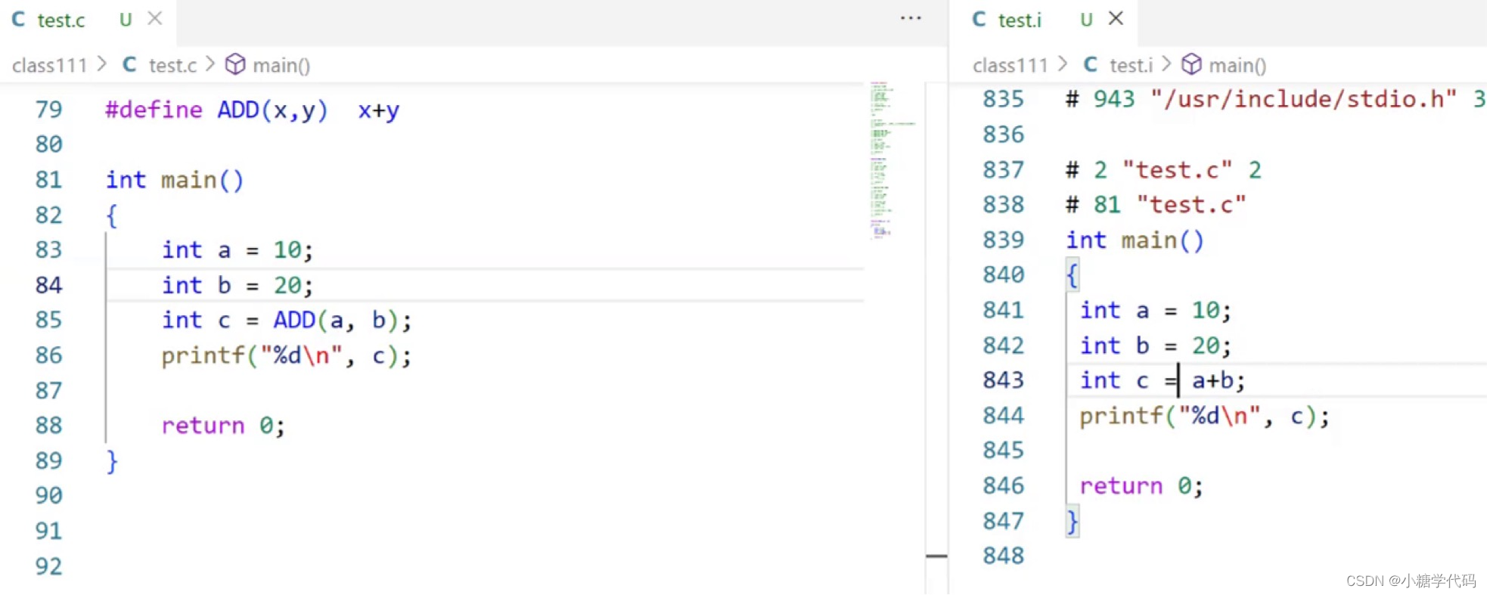Click printf statement on line 844
Image resolution: width=1487 pixels, height=595 pixels.
1204,417
